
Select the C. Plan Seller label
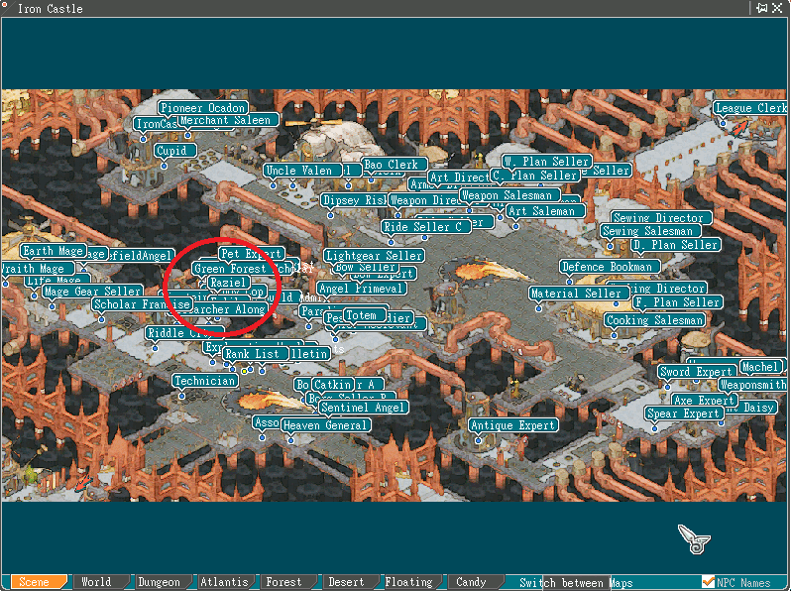pos(534,176)
